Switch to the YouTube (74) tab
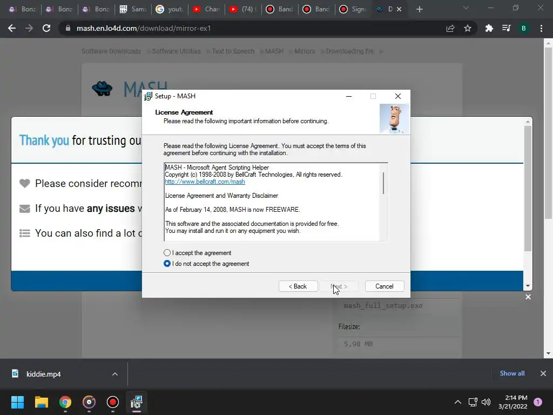Viewport: 553px width, 415px height. pyautogui.click(x=242, y=9)
